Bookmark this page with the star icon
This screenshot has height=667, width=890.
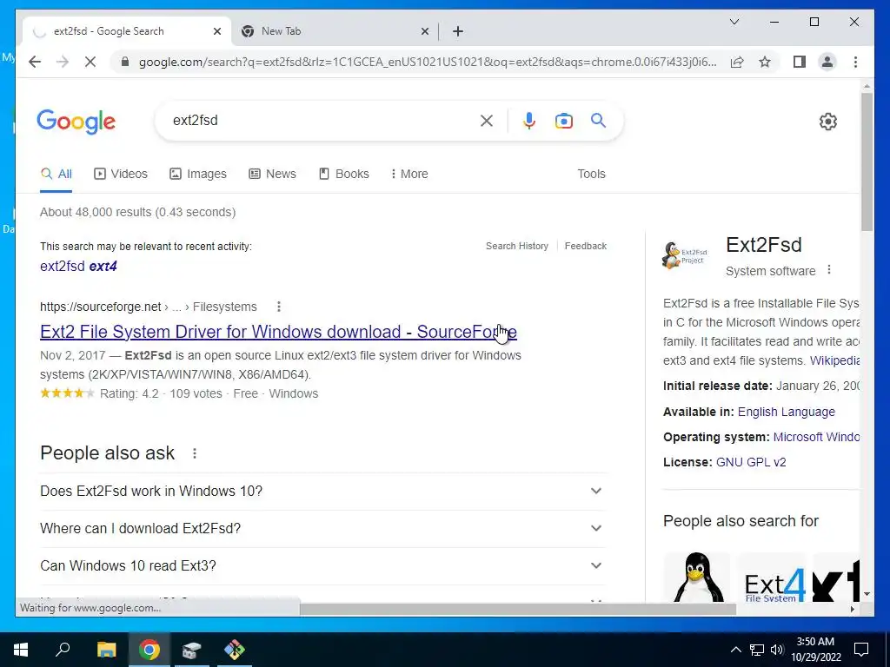[765, 62]
